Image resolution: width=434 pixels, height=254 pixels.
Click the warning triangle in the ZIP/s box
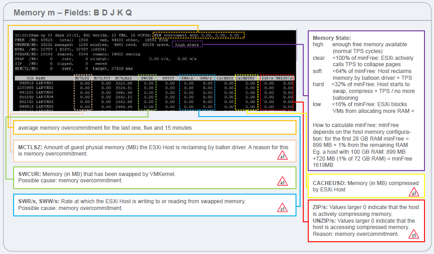(414, 234)
